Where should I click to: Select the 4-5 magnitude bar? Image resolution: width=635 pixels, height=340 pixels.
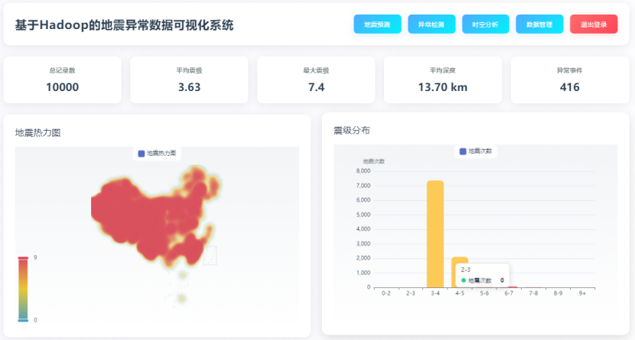(460, 261)
